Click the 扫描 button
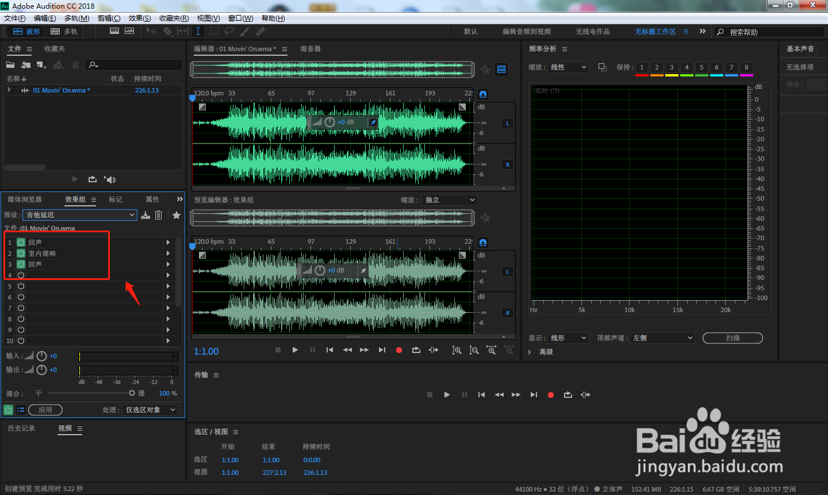828x495 pixels. (733, 338)
